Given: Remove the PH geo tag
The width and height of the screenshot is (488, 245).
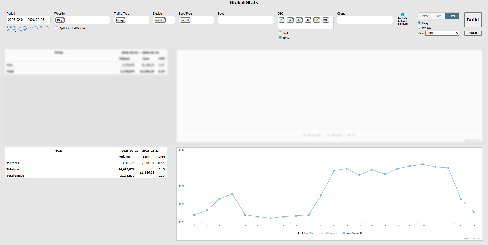Looking at the screenshot, I should pos(310,19).
